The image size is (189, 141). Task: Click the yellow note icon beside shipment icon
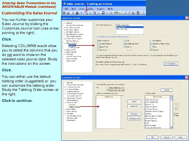[x=120, y=13]
